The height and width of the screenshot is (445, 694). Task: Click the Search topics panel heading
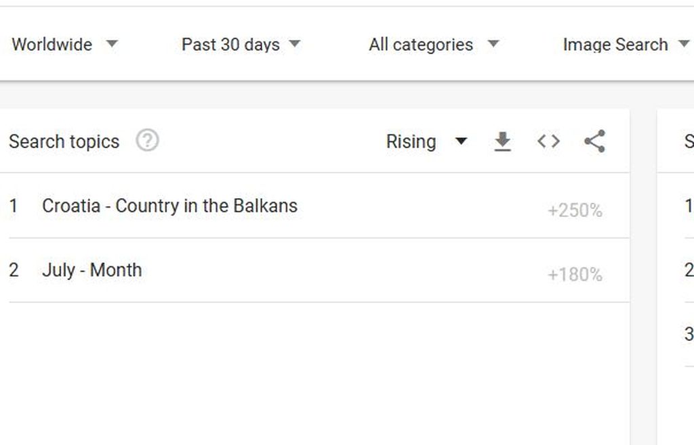pyautogui.click(x=64, y=141)
